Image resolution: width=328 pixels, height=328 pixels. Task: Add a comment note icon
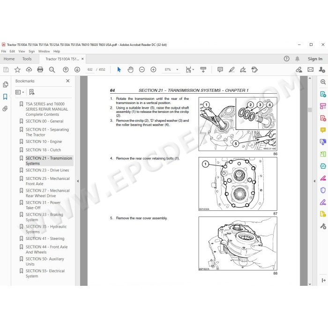coord(220,70)
